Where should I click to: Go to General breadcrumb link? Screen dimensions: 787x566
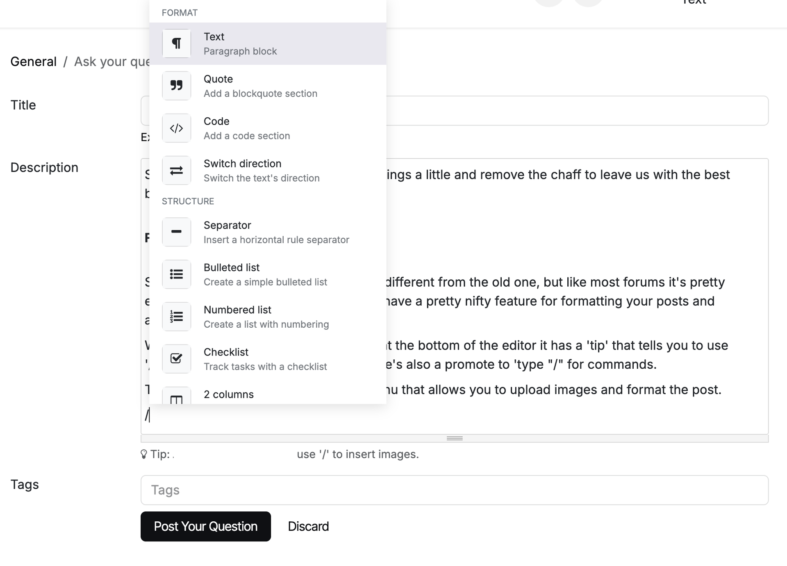(x=34, y=62)
